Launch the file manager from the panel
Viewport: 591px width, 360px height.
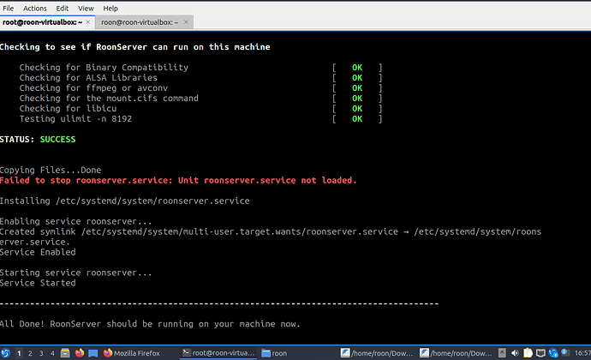tap(65, 352)
